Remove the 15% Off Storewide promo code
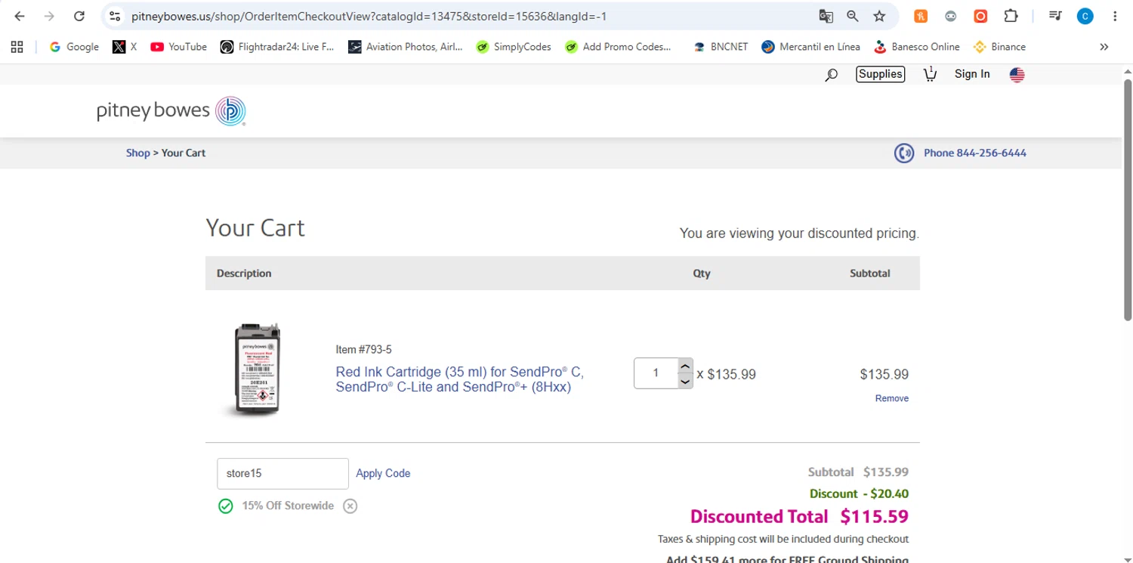This screenshot has height=563, width=1133. point(350,506)
